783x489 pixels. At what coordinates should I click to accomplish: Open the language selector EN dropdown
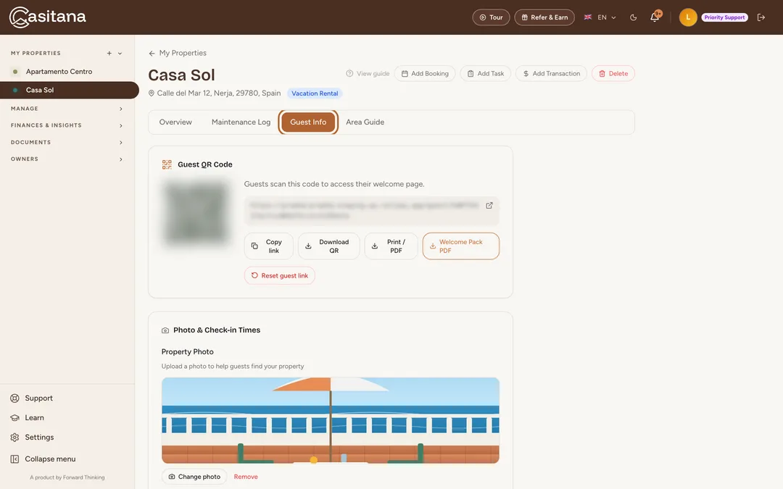click(x=600, y=17)
